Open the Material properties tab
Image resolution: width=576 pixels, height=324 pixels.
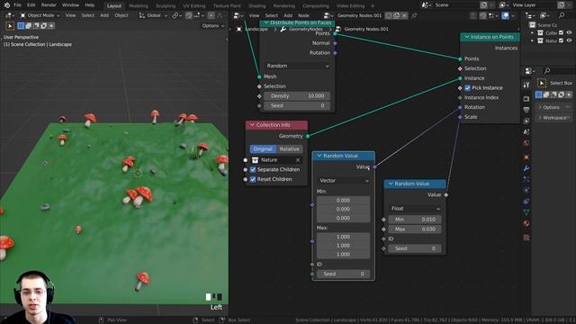pos(526,223)
